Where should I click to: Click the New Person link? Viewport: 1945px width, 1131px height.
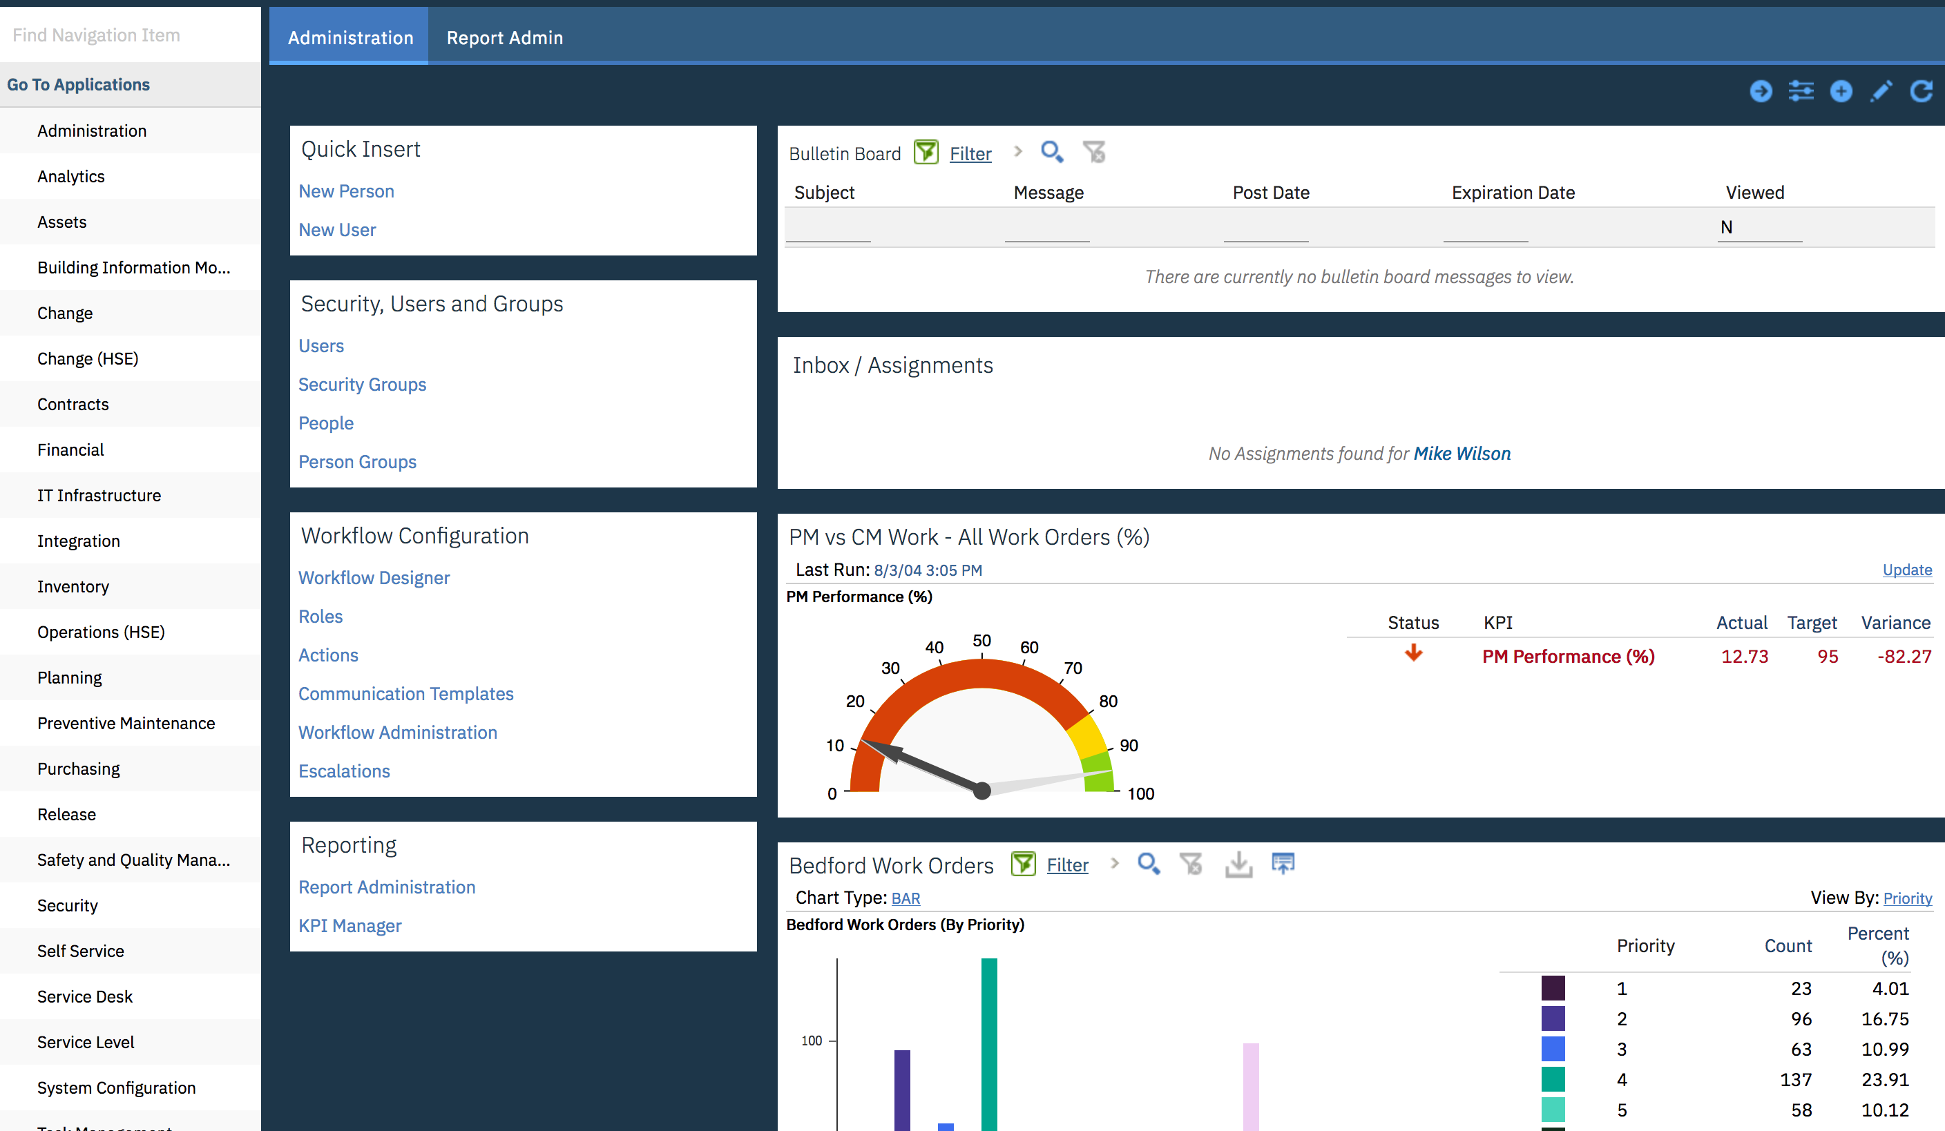pyautogui.click(x=346, y=191)
